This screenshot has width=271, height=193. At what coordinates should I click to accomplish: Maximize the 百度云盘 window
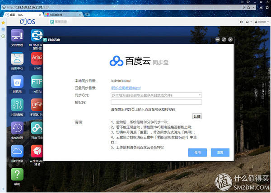click(x=224, y=40)
